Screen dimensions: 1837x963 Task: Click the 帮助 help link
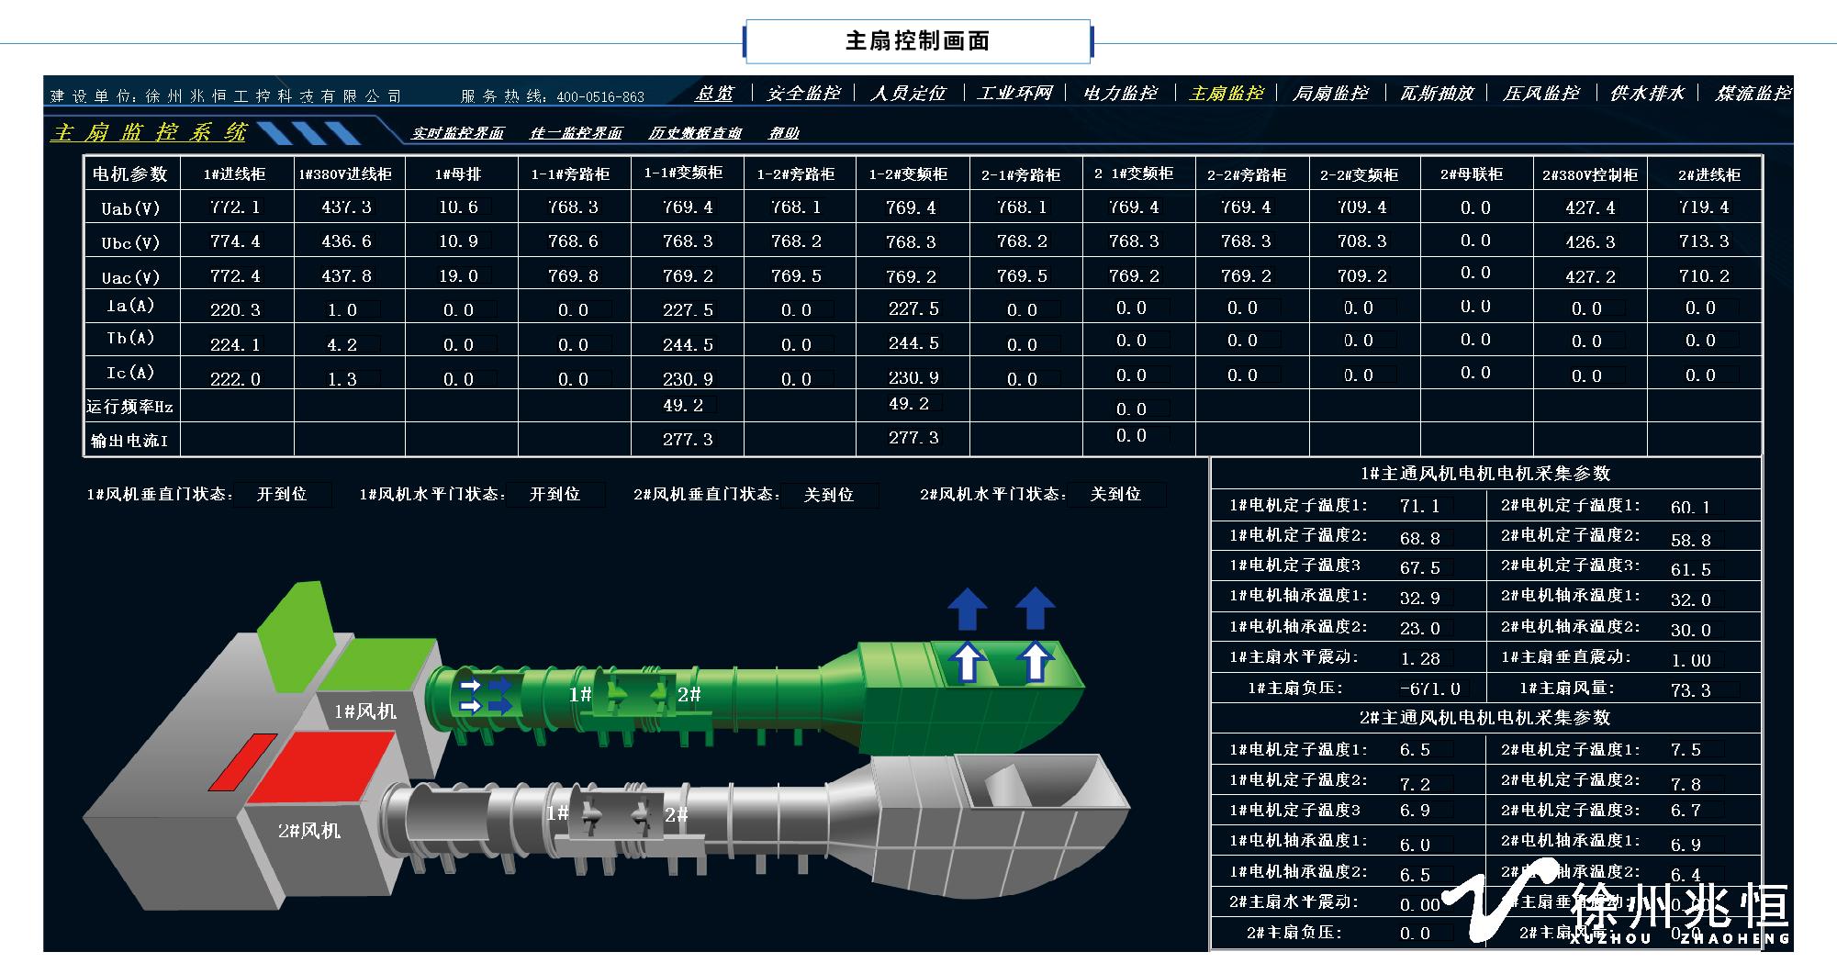coord(783,134)
